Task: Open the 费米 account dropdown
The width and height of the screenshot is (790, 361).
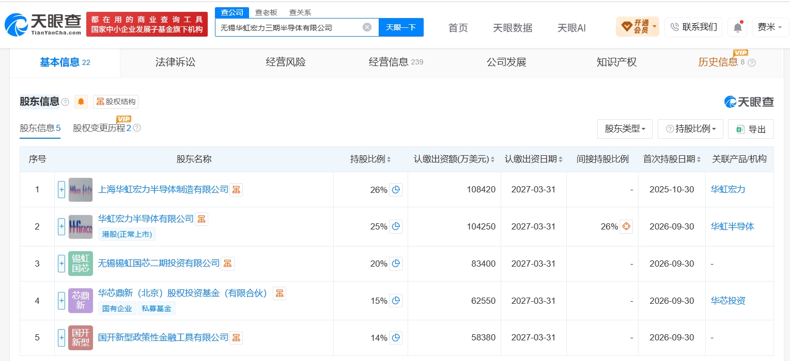Action: pos(770,27)
